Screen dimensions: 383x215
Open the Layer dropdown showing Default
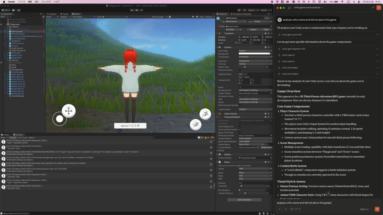262,22
